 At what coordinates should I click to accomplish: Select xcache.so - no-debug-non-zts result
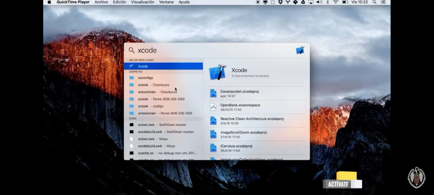point(163,153)
